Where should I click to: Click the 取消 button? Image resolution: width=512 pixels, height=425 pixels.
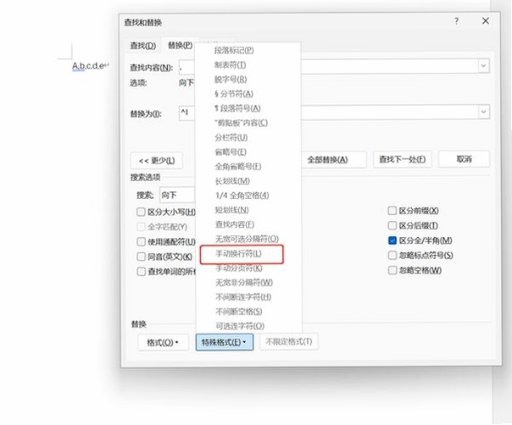(464, 159)
